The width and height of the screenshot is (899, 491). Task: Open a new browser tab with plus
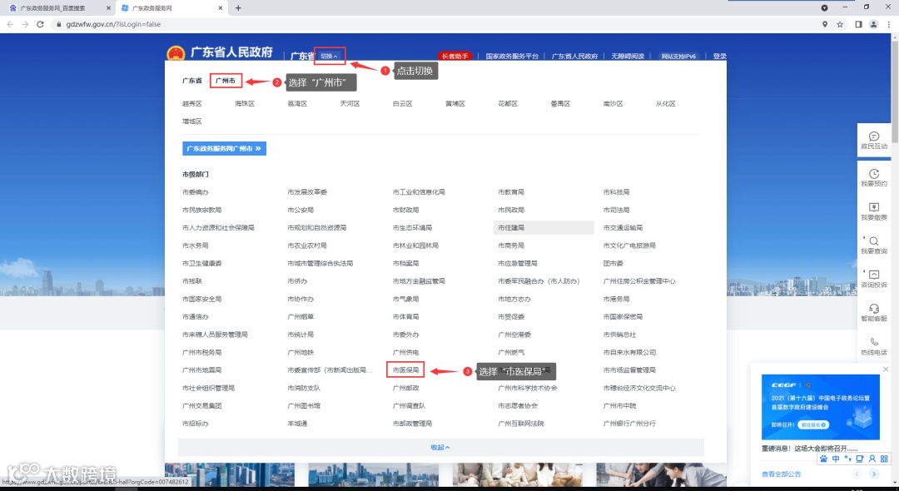239,8
